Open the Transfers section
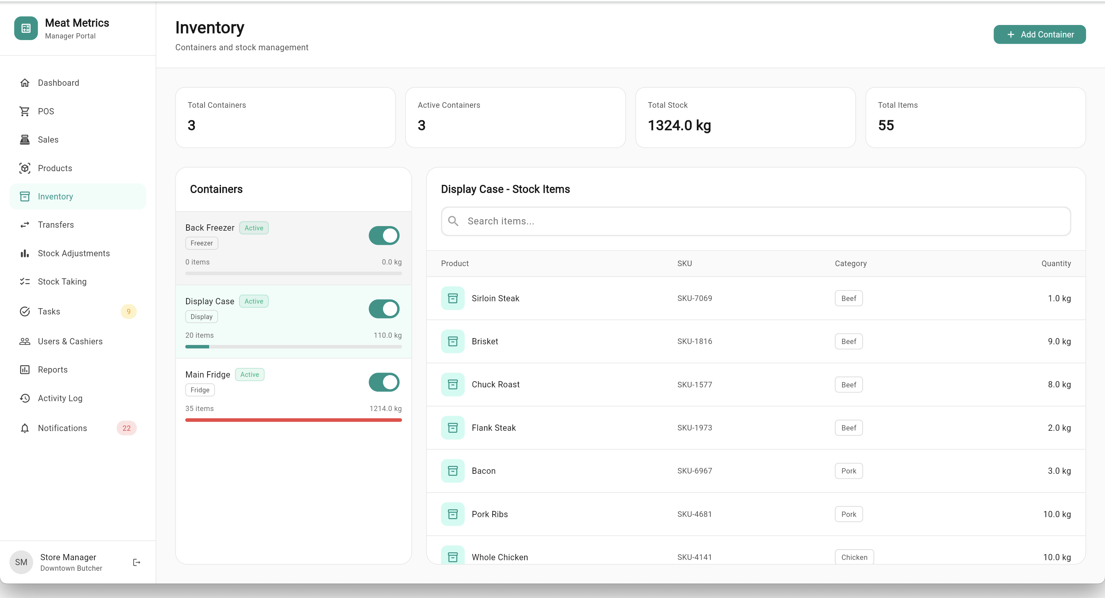The image size is (1105, 598). [x=56, y=225]
